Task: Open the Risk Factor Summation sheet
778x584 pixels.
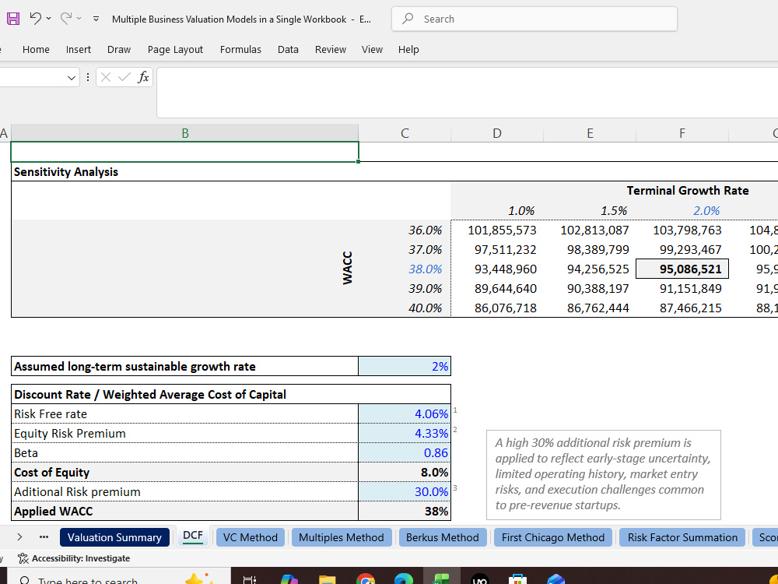Action: pos(682,537)
